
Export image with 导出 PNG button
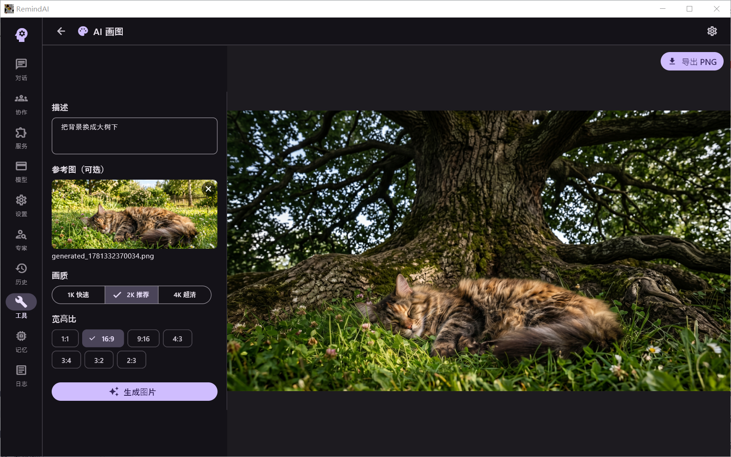click(692, 61)
